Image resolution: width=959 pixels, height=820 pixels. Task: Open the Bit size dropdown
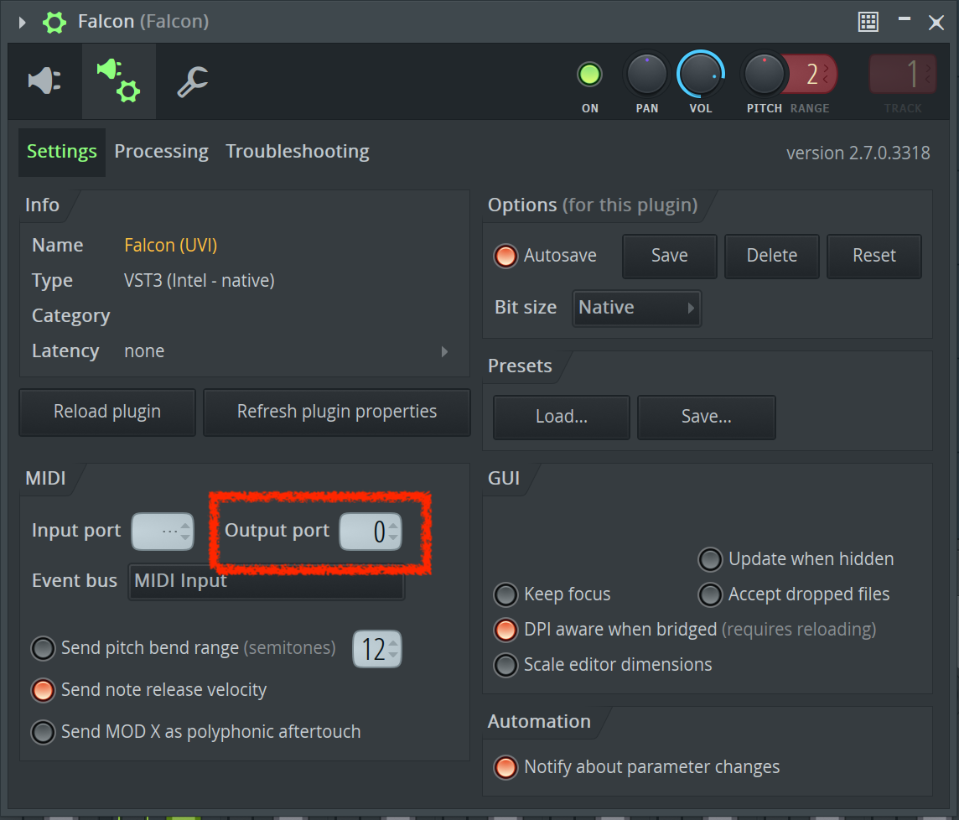click(x=636, y=309)
